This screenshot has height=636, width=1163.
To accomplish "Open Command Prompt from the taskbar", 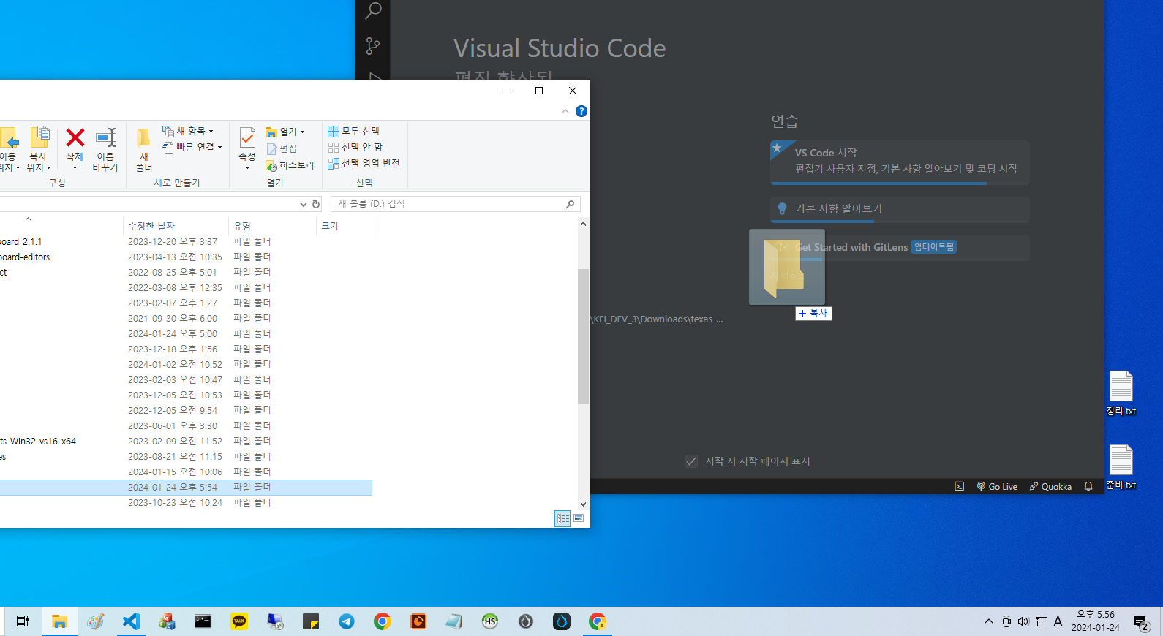I will (203, 621).
